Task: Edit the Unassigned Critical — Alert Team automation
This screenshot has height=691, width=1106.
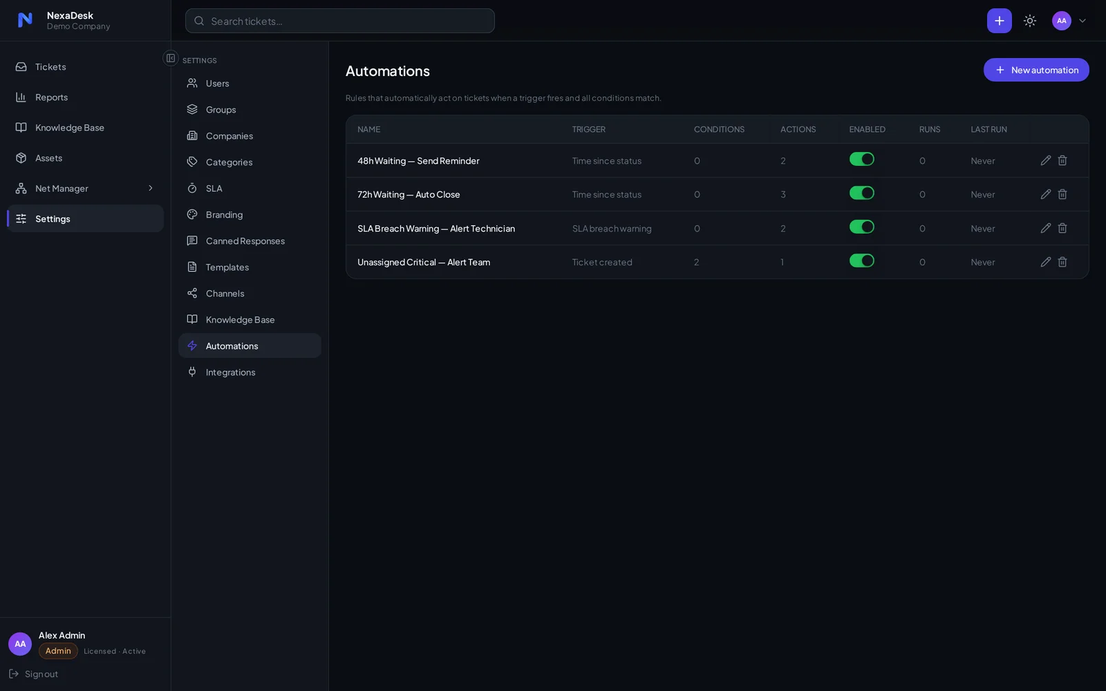Action: 1045,262
